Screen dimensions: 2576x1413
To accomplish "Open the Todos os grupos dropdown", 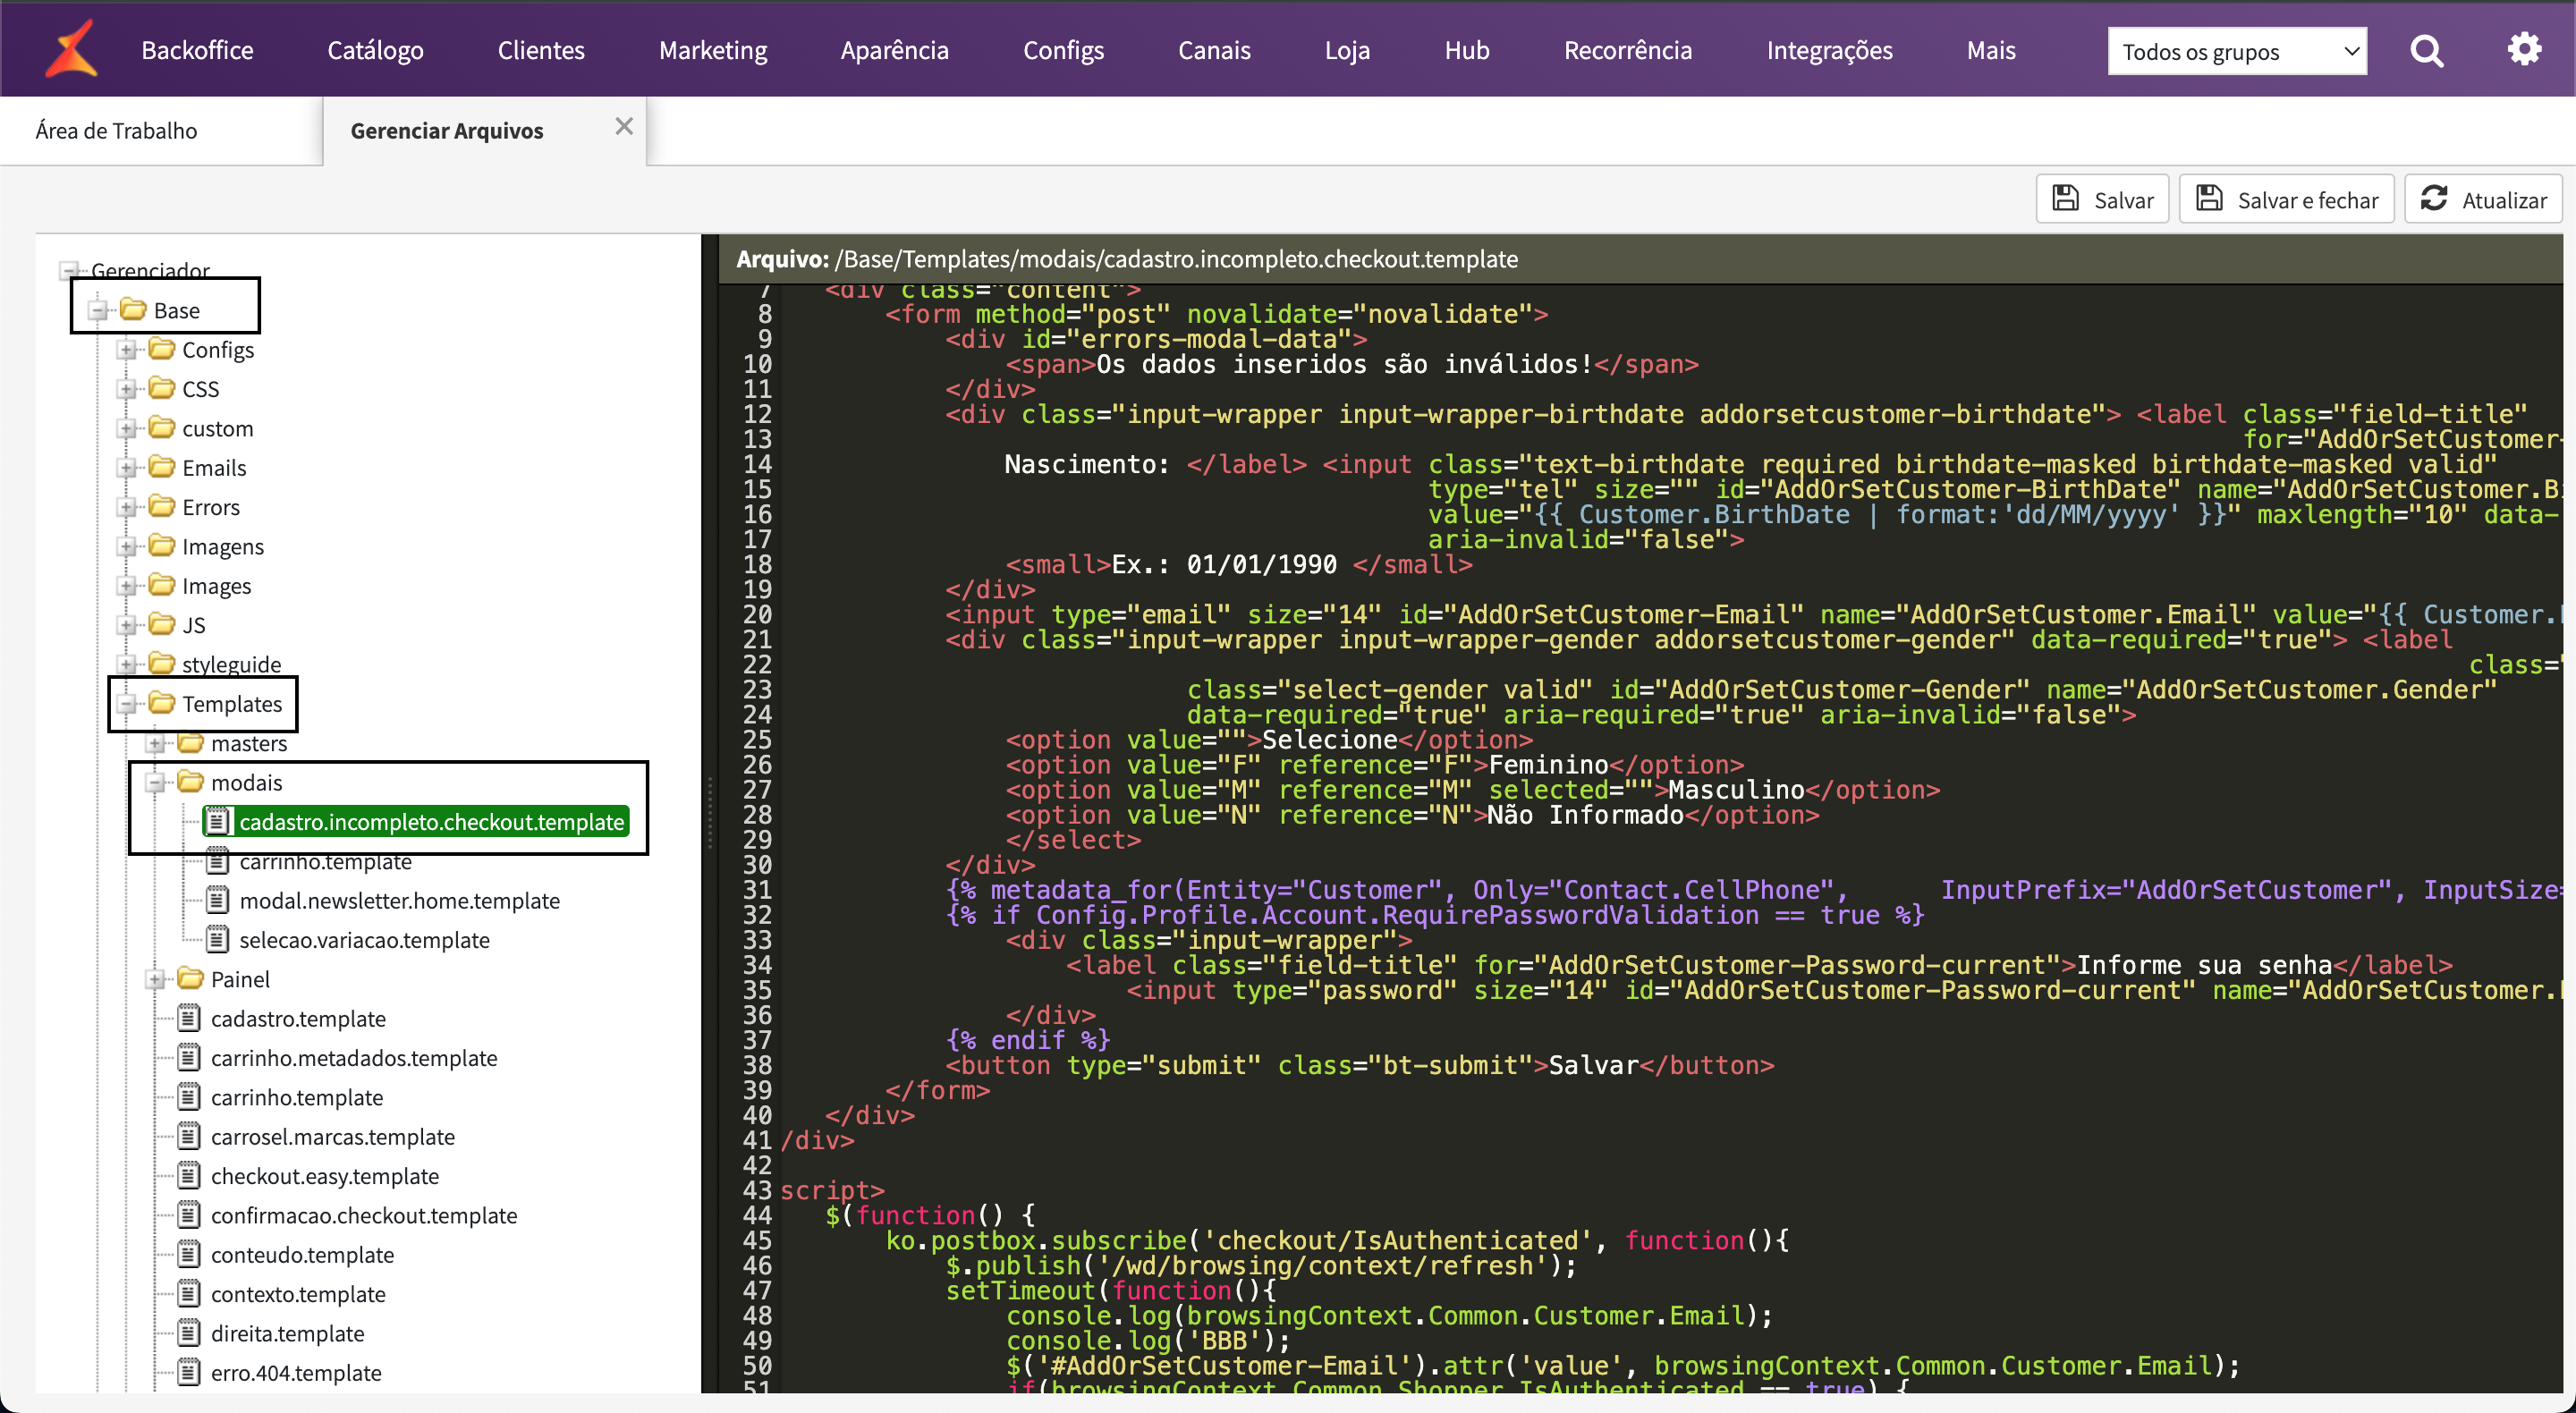I will coord(2236,51).
